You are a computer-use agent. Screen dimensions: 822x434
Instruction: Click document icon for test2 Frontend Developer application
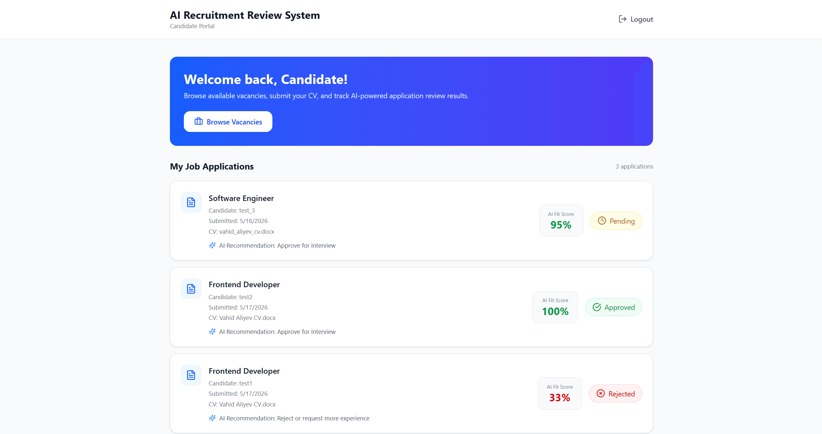coord(191,289)
